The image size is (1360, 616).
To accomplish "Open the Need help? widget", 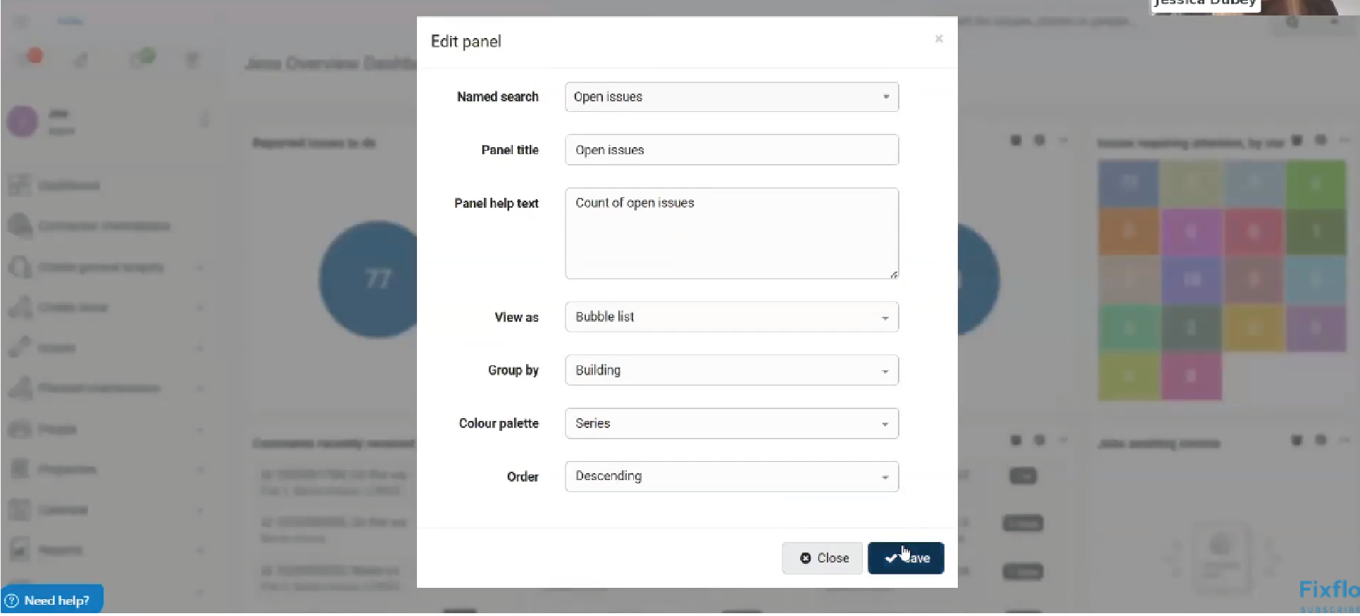I will [x=51, y=601].
